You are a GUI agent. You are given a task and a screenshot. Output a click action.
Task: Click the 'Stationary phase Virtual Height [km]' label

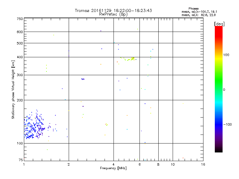(13, 89)
